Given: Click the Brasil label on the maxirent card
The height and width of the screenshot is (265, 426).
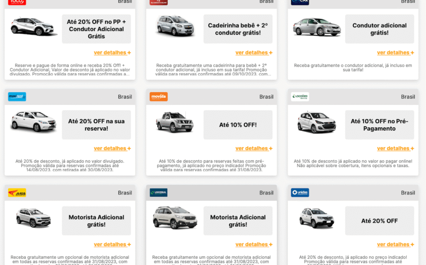Looking at the screenshot, I should (x=125, y=97).
